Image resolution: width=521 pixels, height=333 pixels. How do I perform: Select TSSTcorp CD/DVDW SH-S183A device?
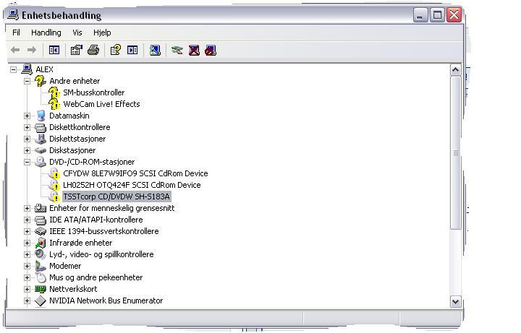pos(117,196)
